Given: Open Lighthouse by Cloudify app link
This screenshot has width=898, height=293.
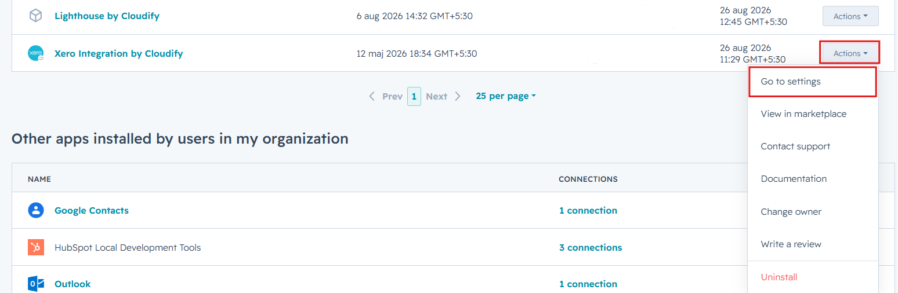Looking at the screenshot, I should click(x=107, y=16).
